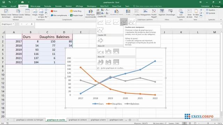The width and height of the screenshot is (223, 125).
Task: Add a new sheet with the plus button
Action: 130,120
